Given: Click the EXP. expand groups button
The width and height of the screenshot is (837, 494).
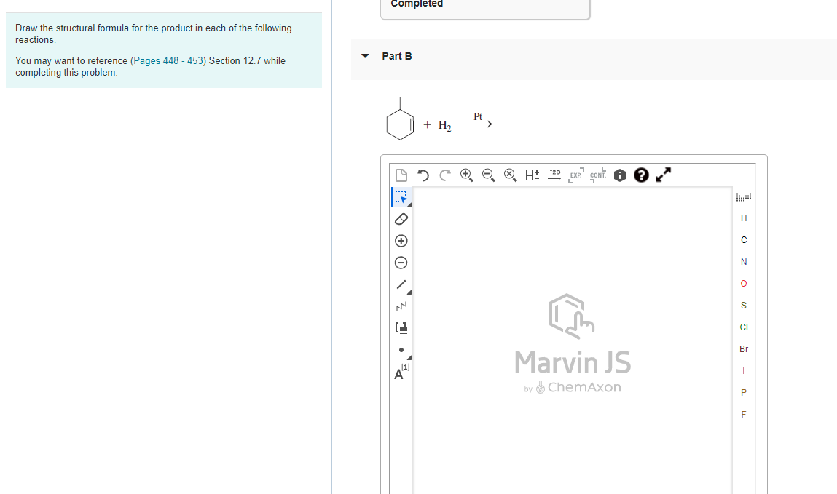Looking at the screenshot, I should (x=576, y=175).
